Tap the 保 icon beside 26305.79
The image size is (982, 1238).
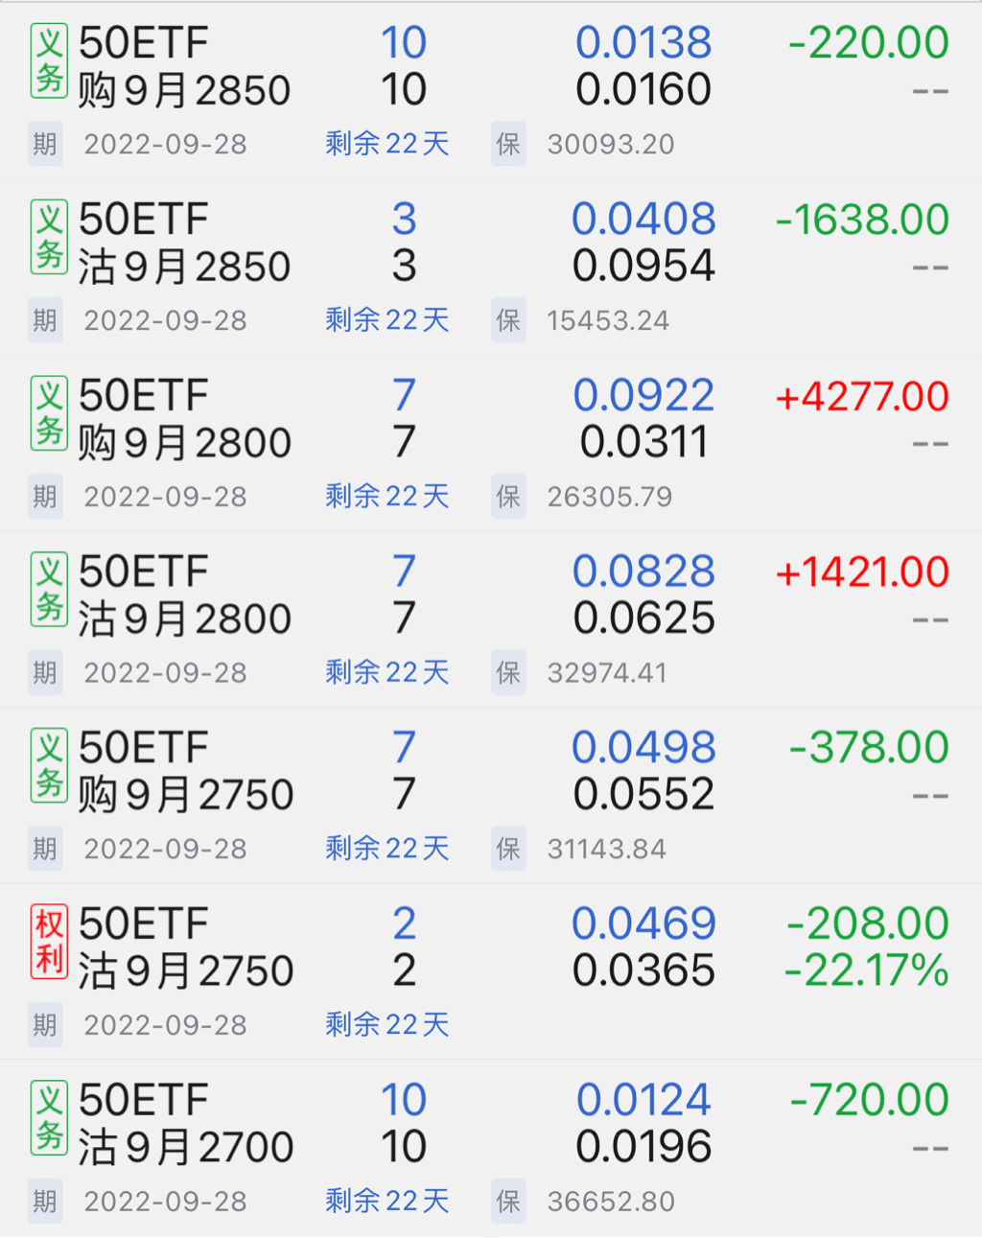click(508, 497)
